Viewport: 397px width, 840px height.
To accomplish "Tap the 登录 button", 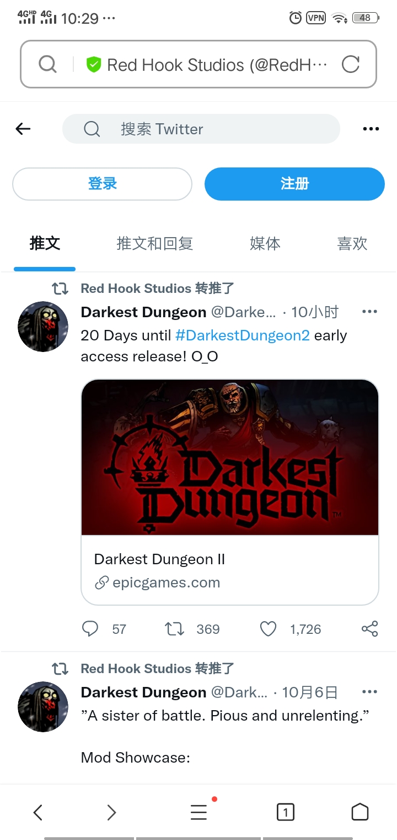I will click(102, 183).
